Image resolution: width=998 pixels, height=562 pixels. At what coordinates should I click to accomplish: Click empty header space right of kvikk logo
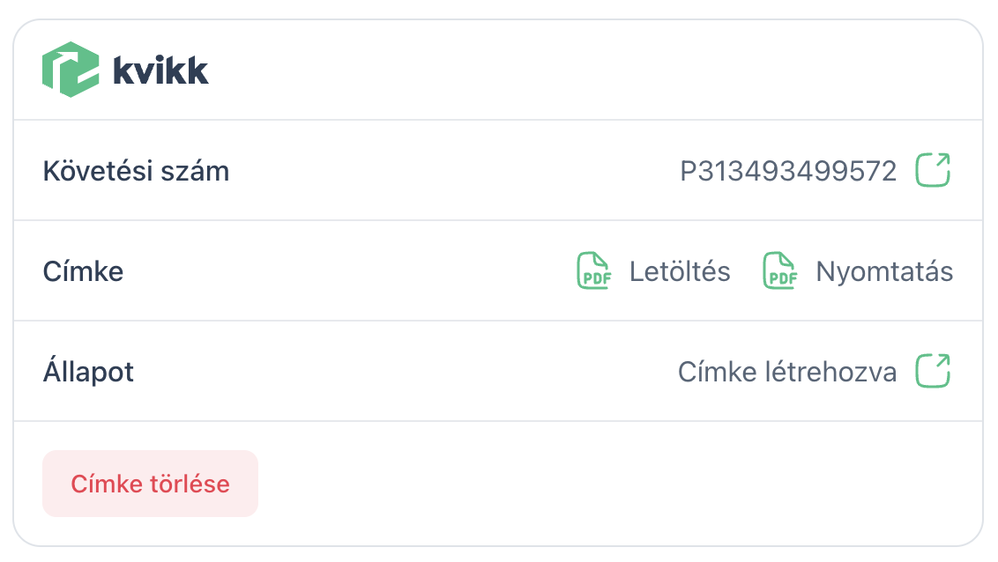(591, 70)
